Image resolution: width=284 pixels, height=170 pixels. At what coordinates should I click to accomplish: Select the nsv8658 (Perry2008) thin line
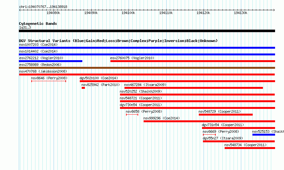tap(132, 115)
